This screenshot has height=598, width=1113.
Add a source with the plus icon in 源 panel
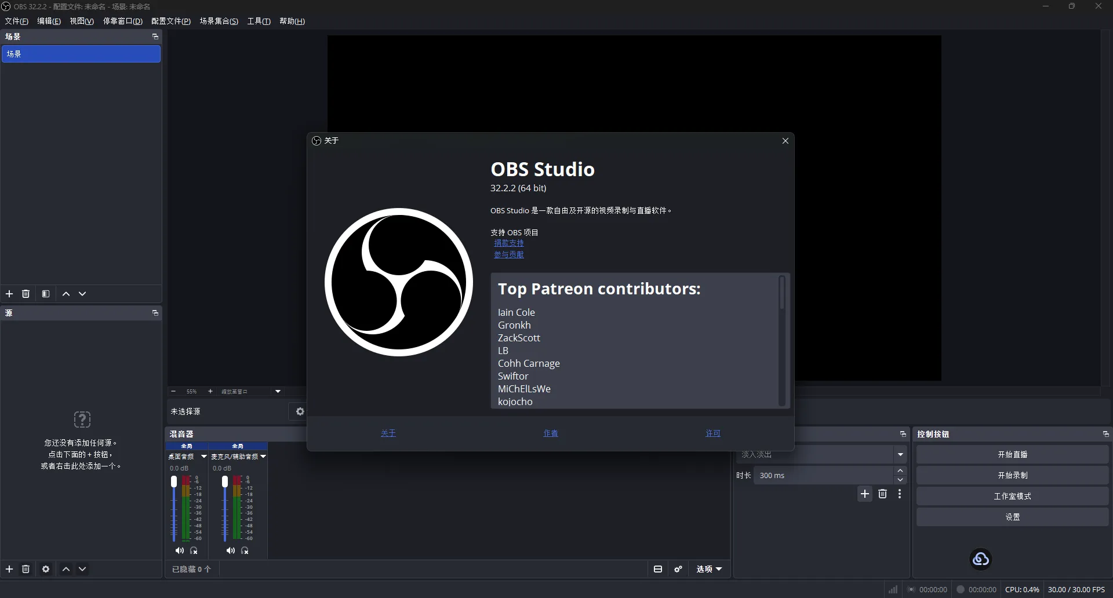tap(9, 569)
